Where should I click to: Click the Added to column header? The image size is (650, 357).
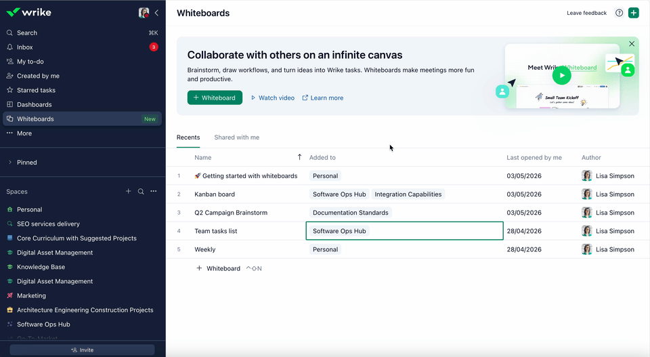pyautogui.click(x=322, y=158)
